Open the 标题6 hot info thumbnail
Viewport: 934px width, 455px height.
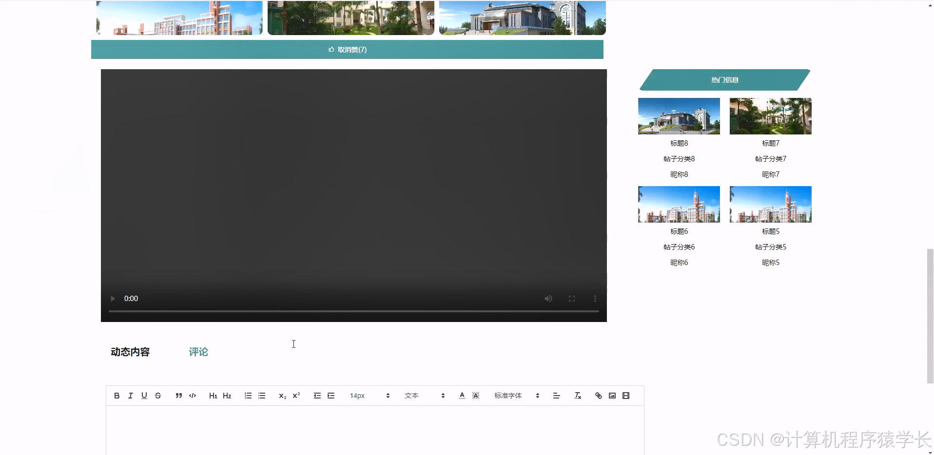pyautogui.click(x=679, y=204)
